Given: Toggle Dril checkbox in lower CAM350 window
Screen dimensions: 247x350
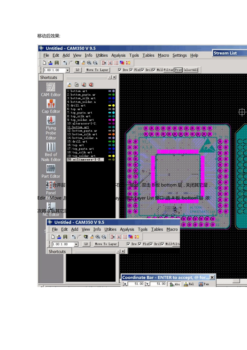Looking at the screenshot, I should [x=151, y=244].
